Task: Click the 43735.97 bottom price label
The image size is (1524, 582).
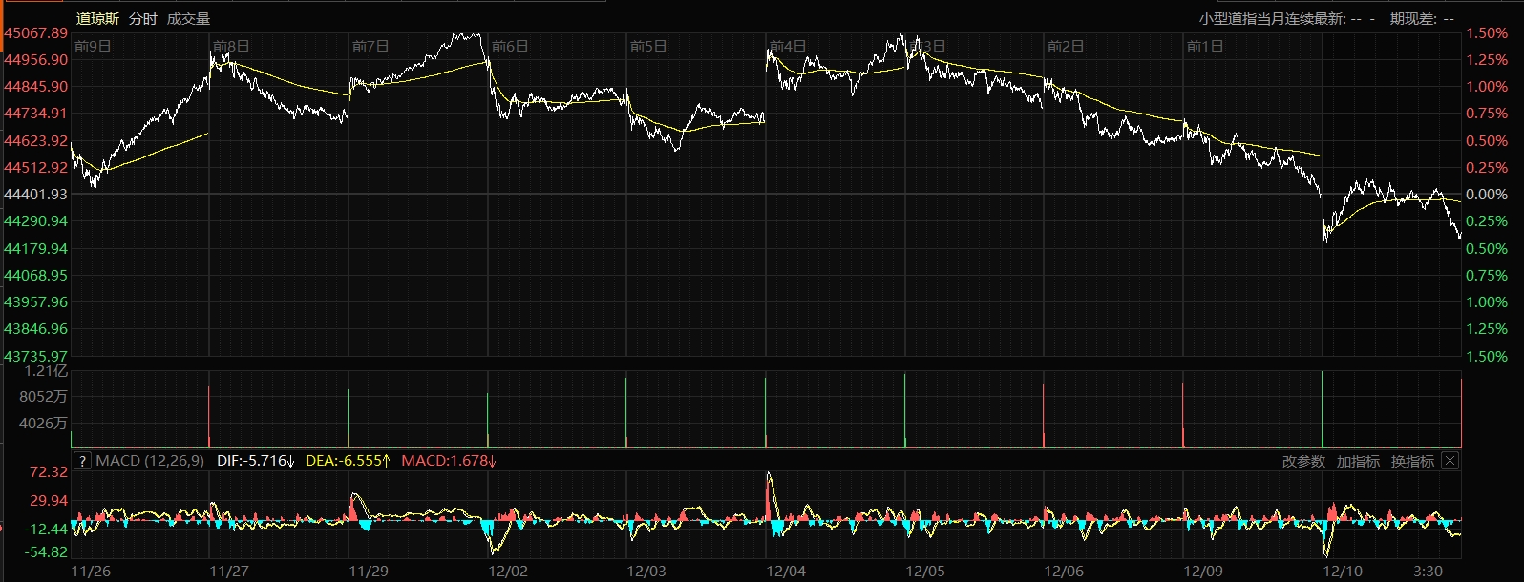Action: coord(35,356)
